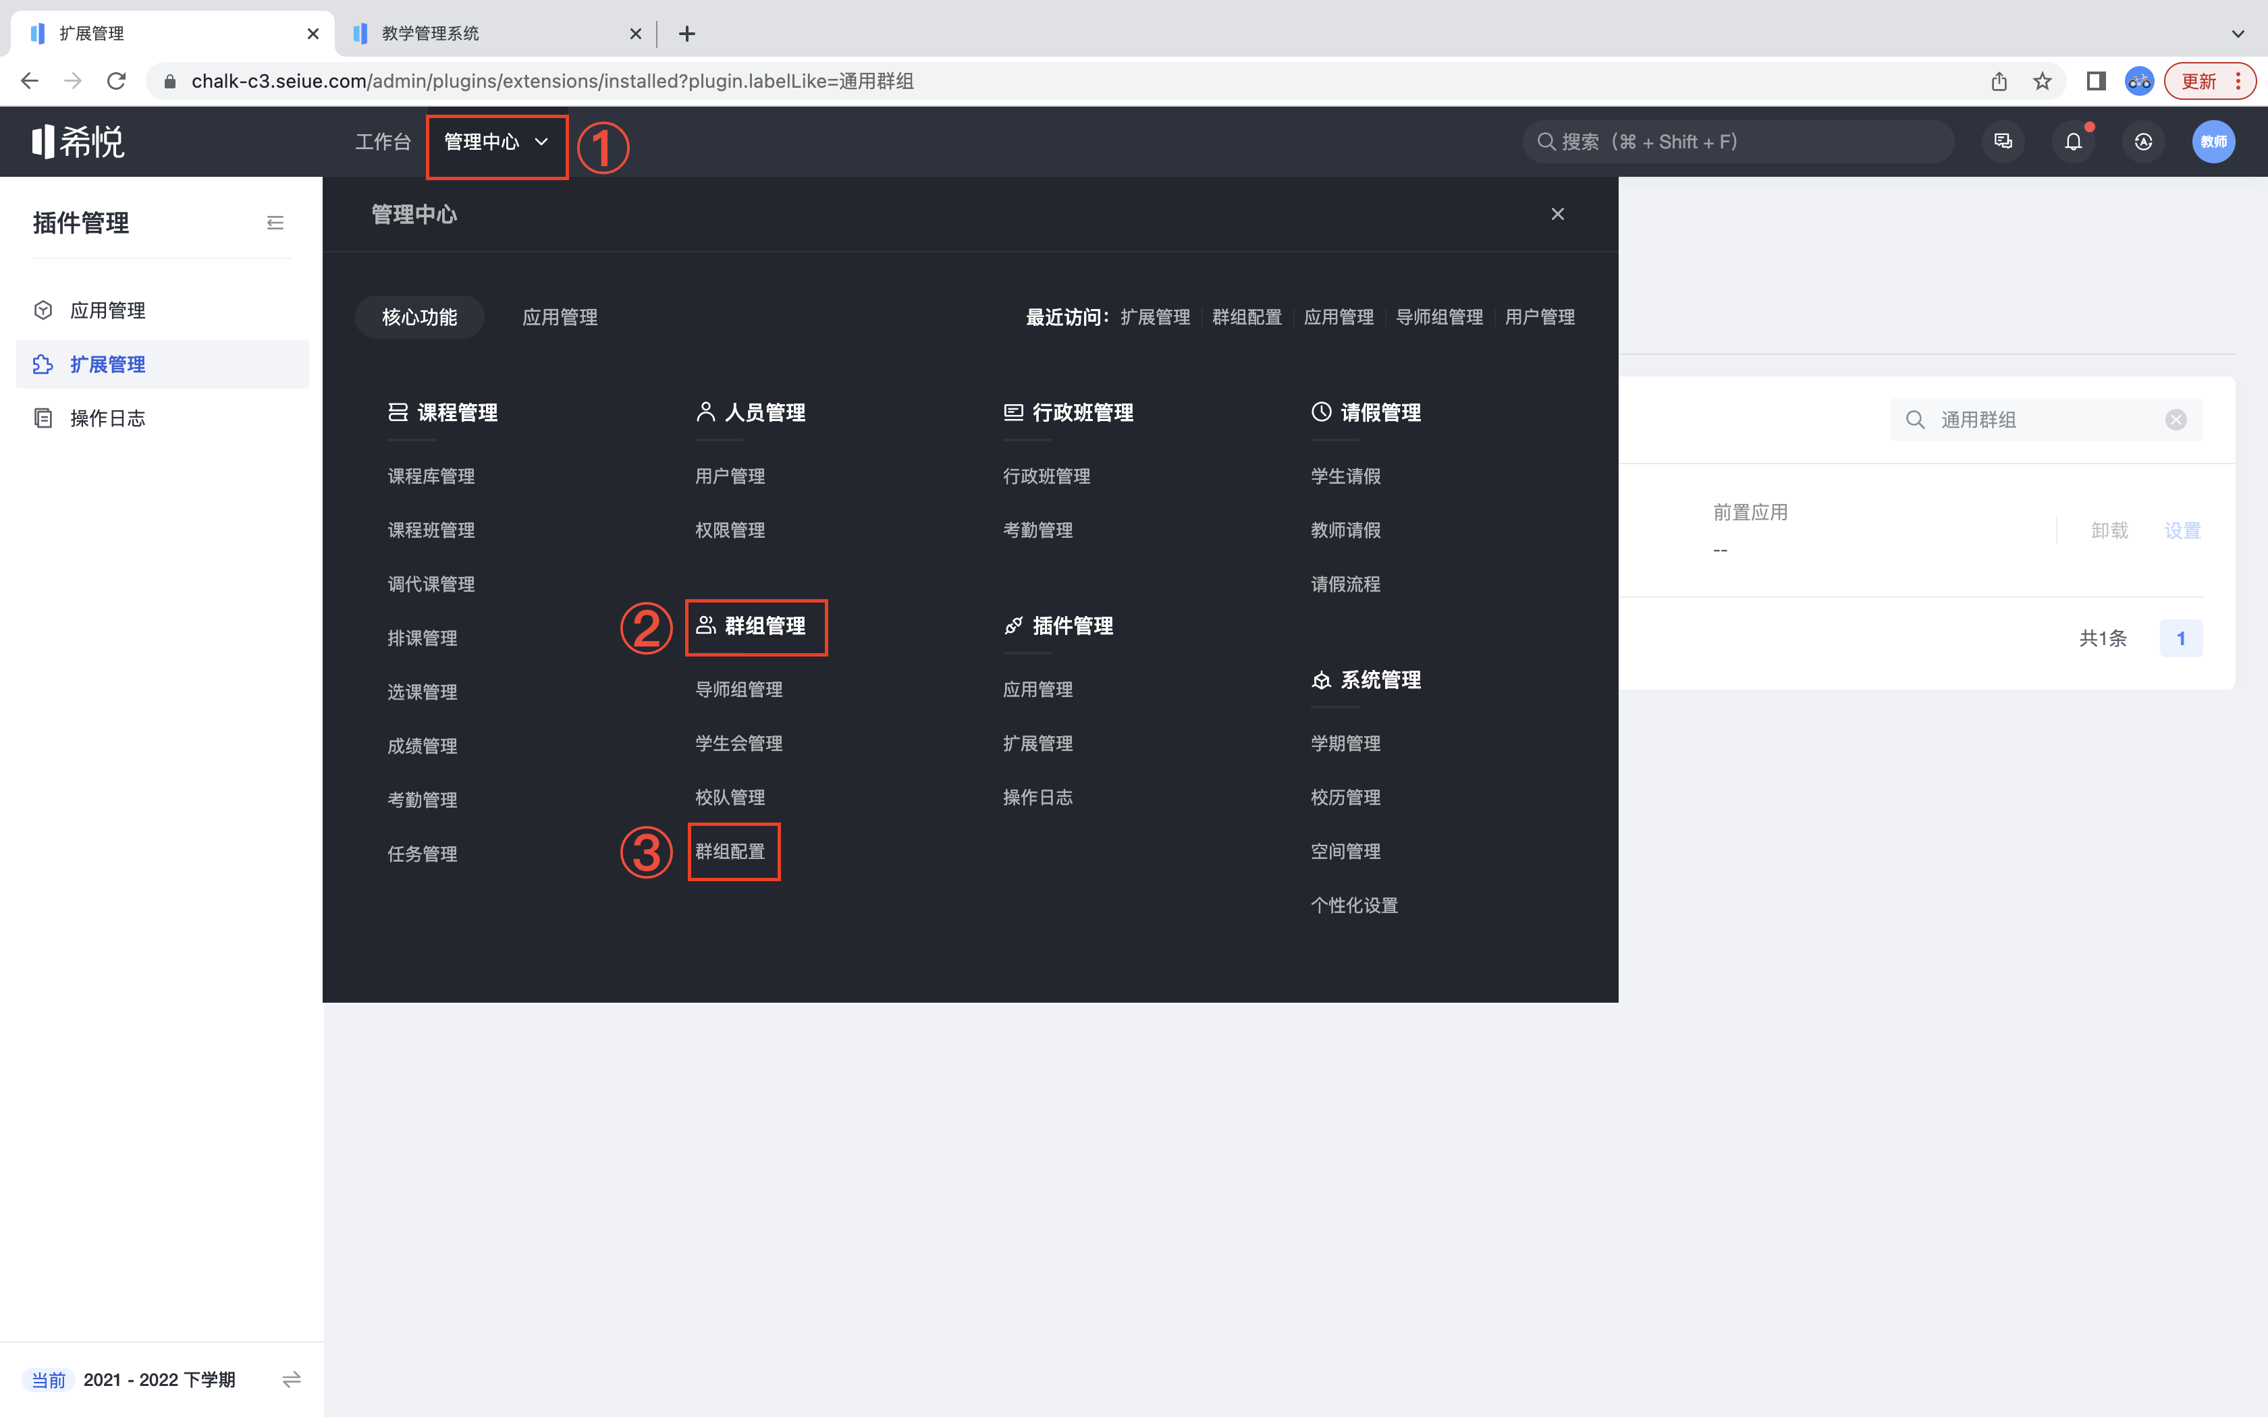This screenshot has width=2268, height=1417.
Task: Open 用户管理 under 人员管理
Action: click(x=730, y=476)
